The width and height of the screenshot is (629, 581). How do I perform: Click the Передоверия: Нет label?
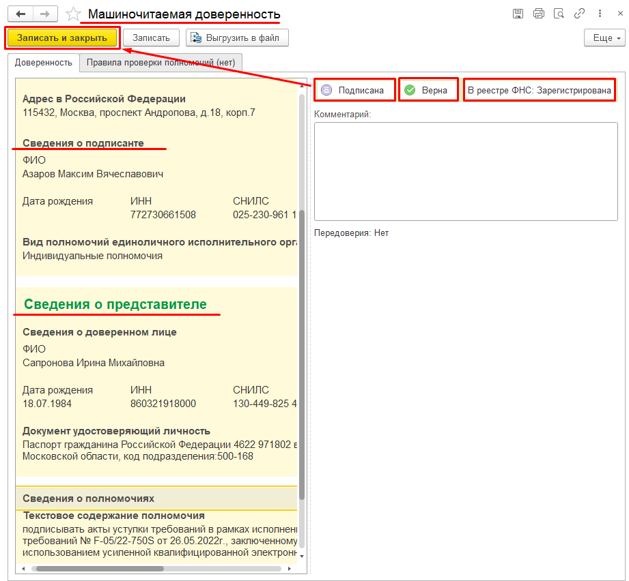[x=352, y=233]
